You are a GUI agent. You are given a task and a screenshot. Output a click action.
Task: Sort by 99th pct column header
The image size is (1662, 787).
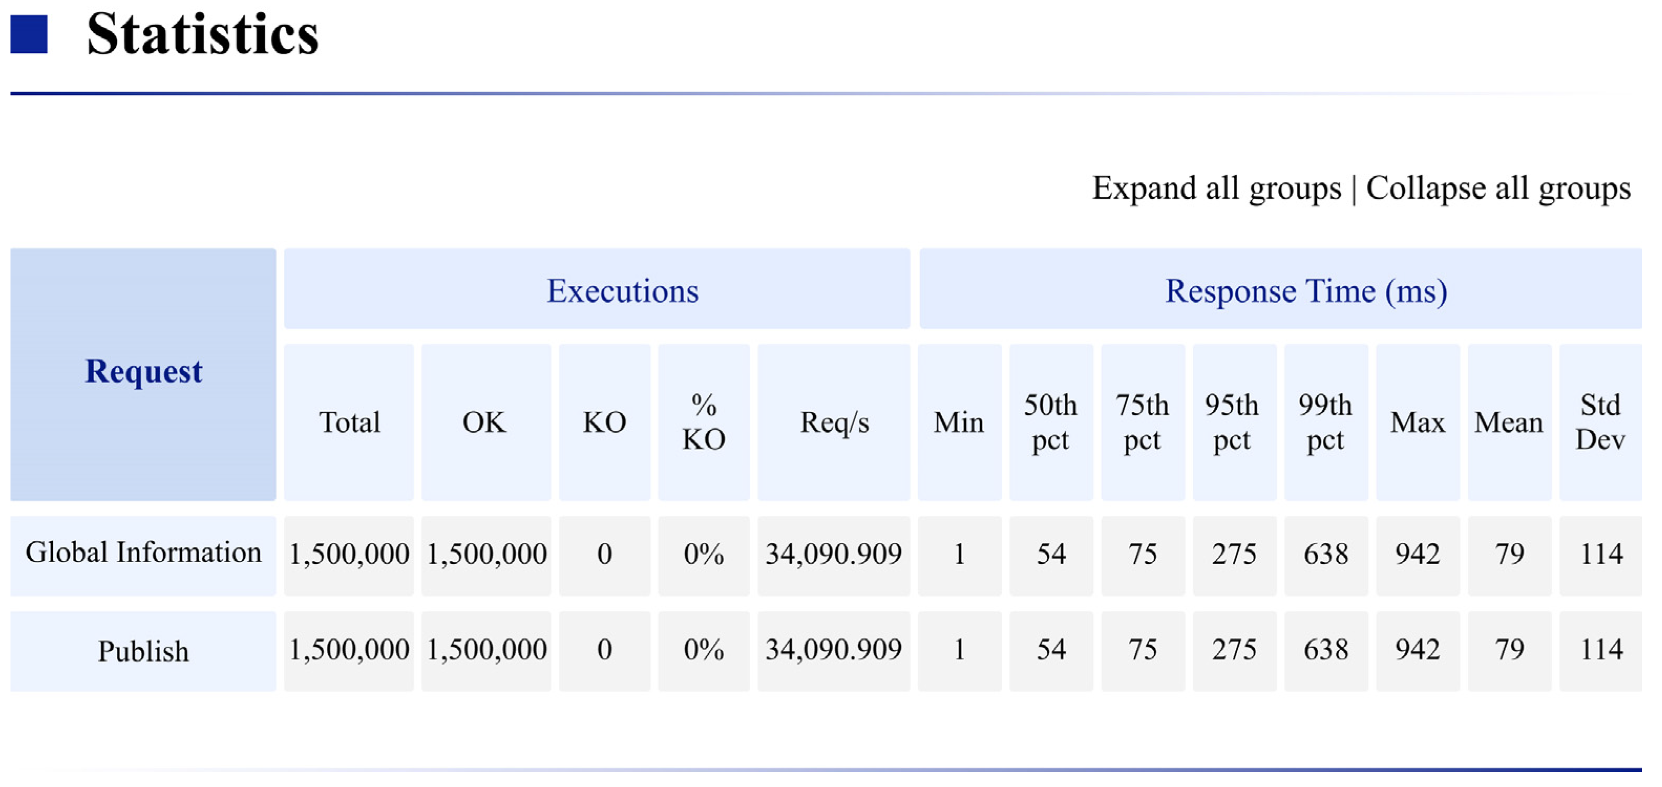(x=1326, y=422)
